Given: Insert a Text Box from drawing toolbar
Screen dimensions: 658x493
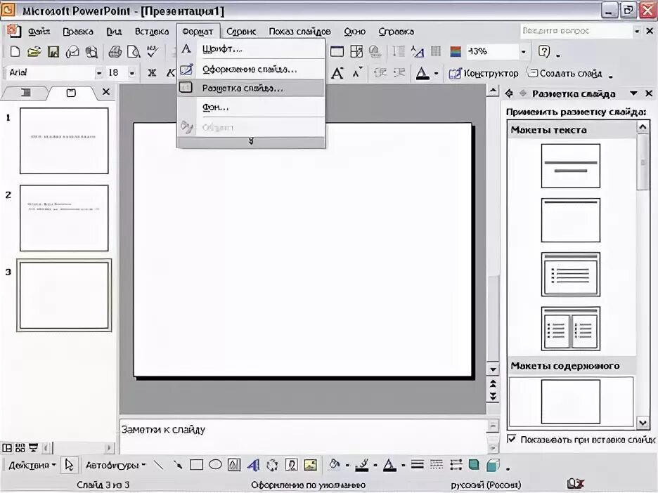Looking at the screenshot, I should (x=233, y=464).
